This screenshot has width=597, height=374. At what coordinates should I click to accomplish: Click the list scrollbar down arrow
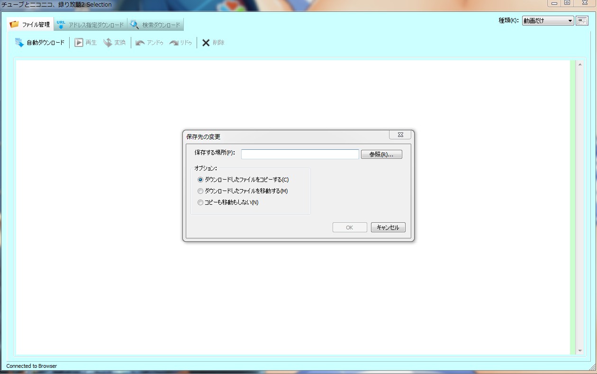coord(579,351)
